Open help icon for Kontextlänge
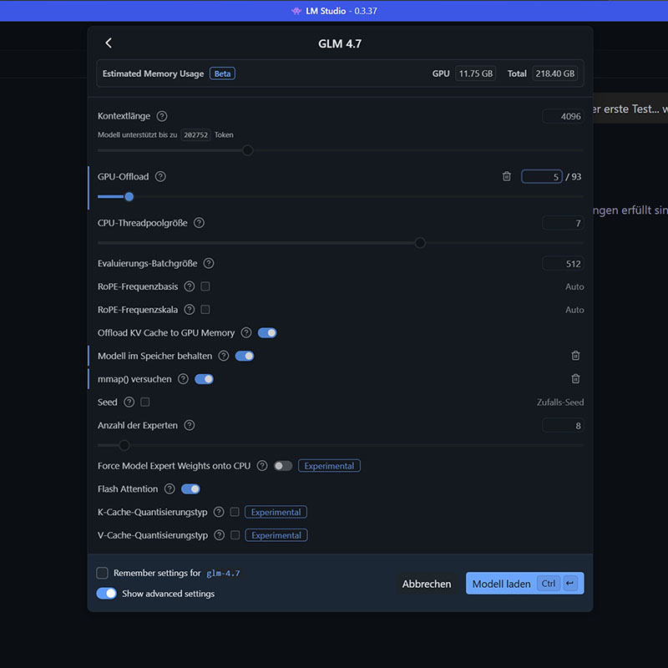Viewport: 668px width, 668px height. pyautogui.click(x=162, y=116)
